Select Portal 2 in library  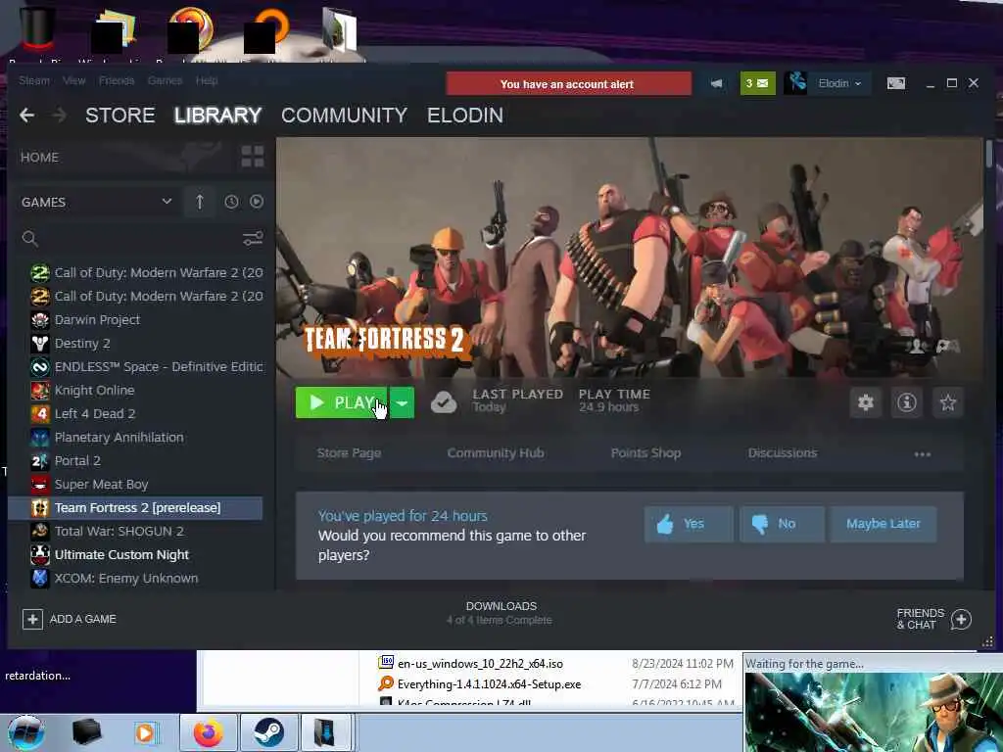click(x=136, y=460)
